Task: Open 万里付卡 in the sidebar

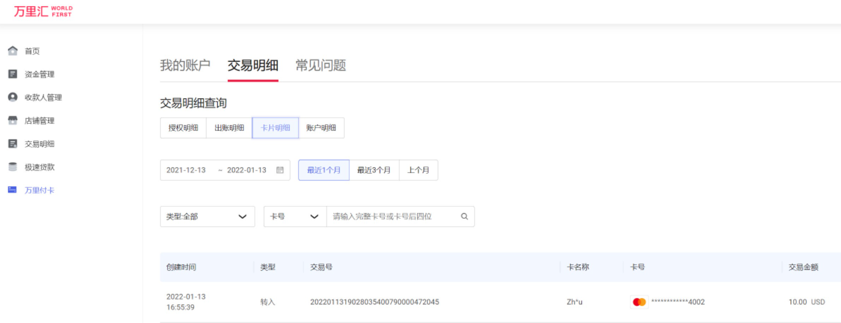Action: pos(39,190)
